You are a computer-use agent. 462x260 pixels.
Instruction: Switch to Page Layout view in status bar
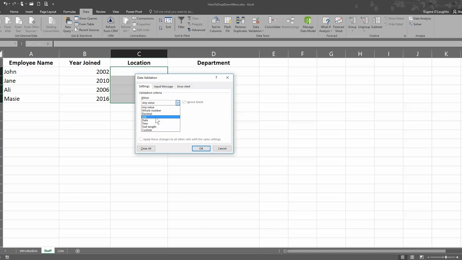pos(412,257)
